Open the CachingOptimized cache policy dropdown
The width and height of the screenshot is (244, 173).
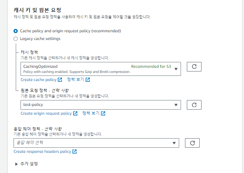click(x=101, y=69)
